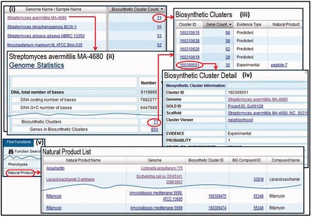Sort by Compound Name column header
Screen dimensions: 311x217
(x=285, y=160)
